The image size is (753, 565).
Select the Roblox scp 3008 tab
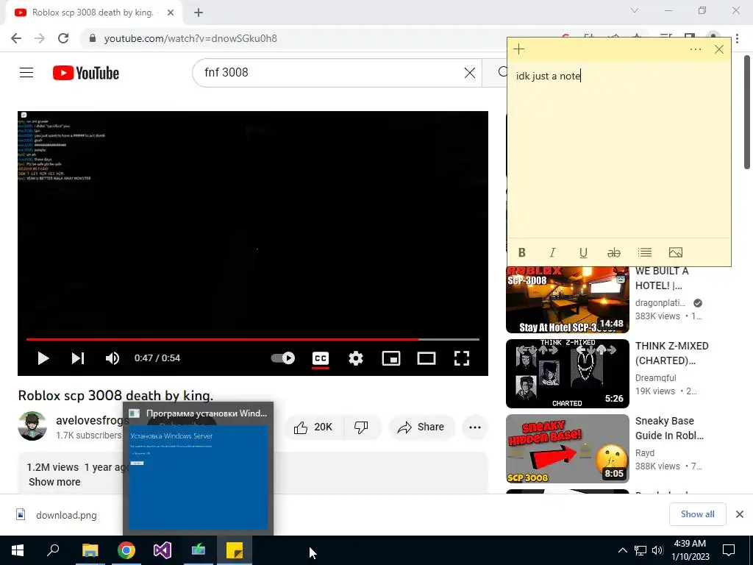94,13
